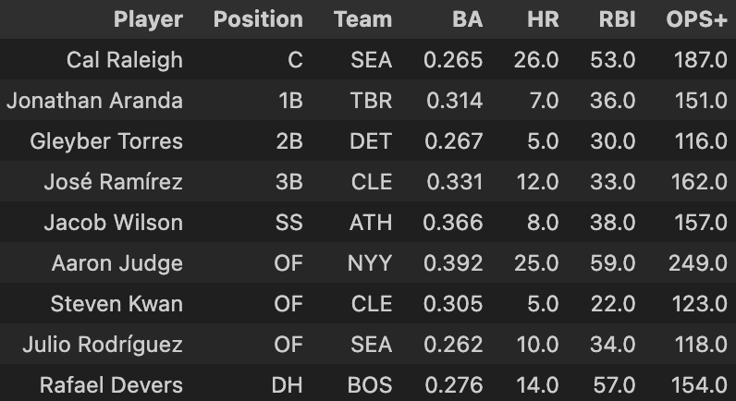The height and width of the screenshot is (401, 736).
Task: Click the Cal Raleigh player cell
Action: (125, 60)
